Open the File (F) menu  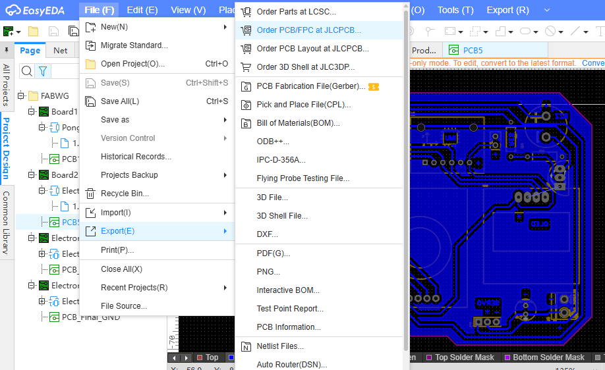[99, 10]
